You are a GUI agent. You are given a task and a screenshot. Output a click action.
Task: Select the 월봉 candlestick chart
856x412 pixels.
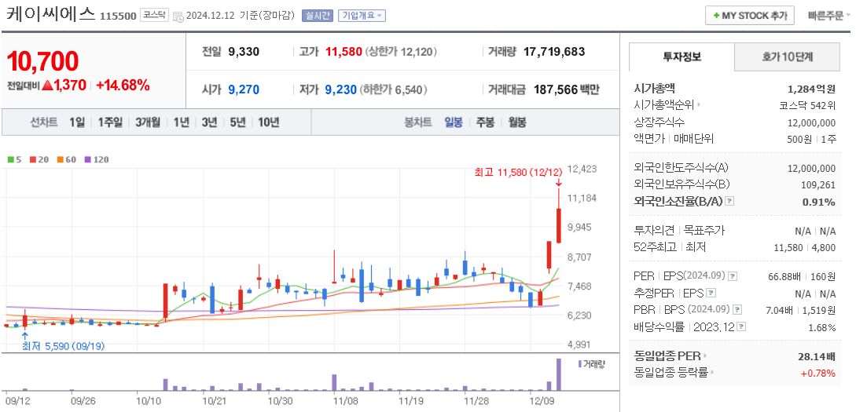click(x=517, y=122)
